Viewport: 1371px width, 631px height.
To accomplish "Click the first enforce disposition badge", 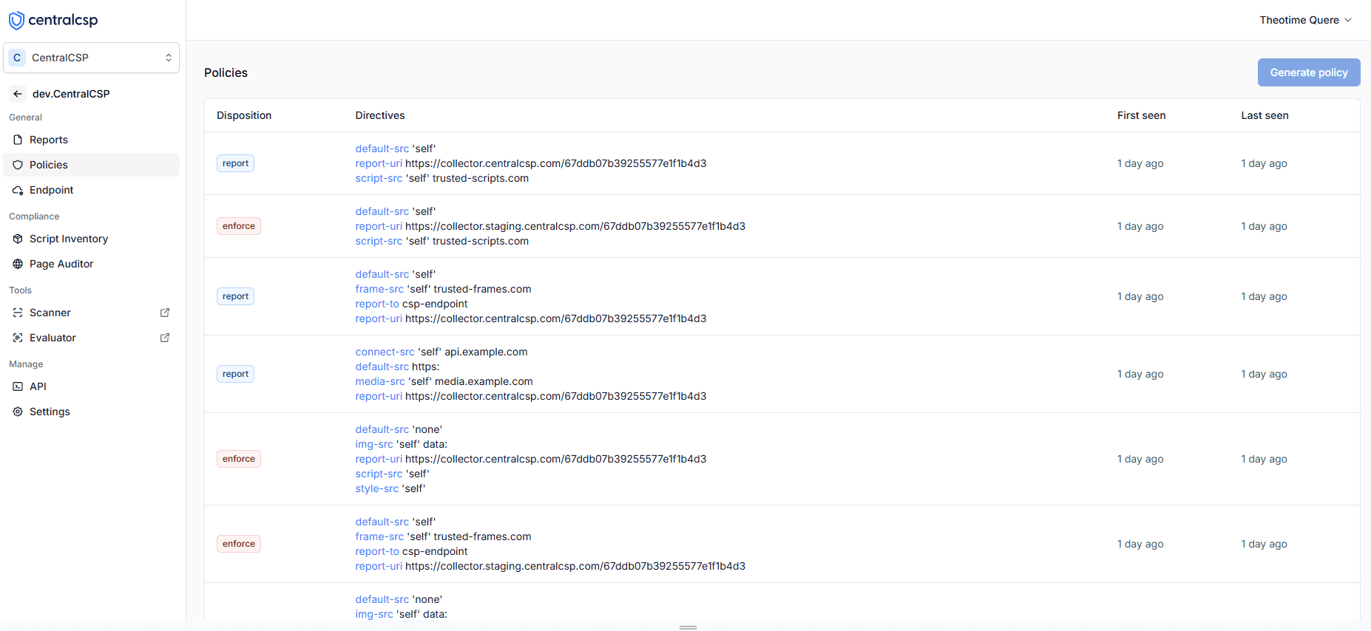I will coord(238,226).
